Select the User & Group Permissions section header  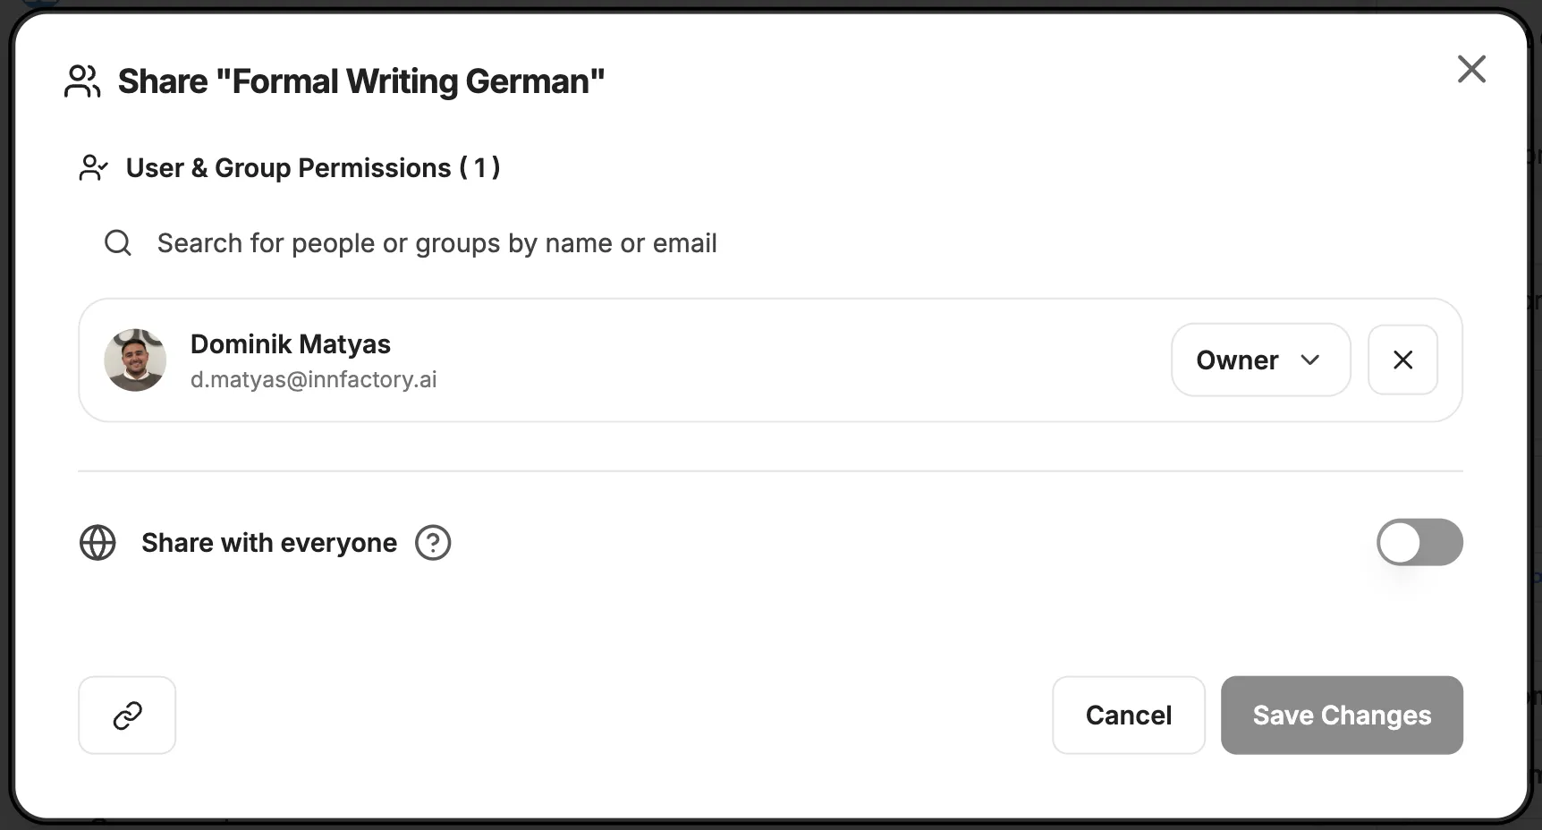pyautogui.click(x=313, y=167)
